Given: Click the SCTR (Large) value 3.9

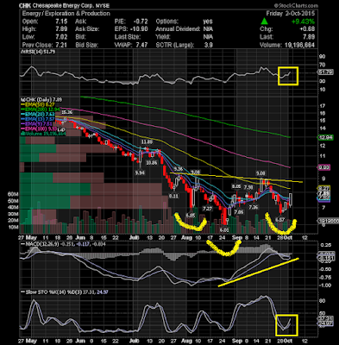Looking at the screenshot, I should coord(209,45).
